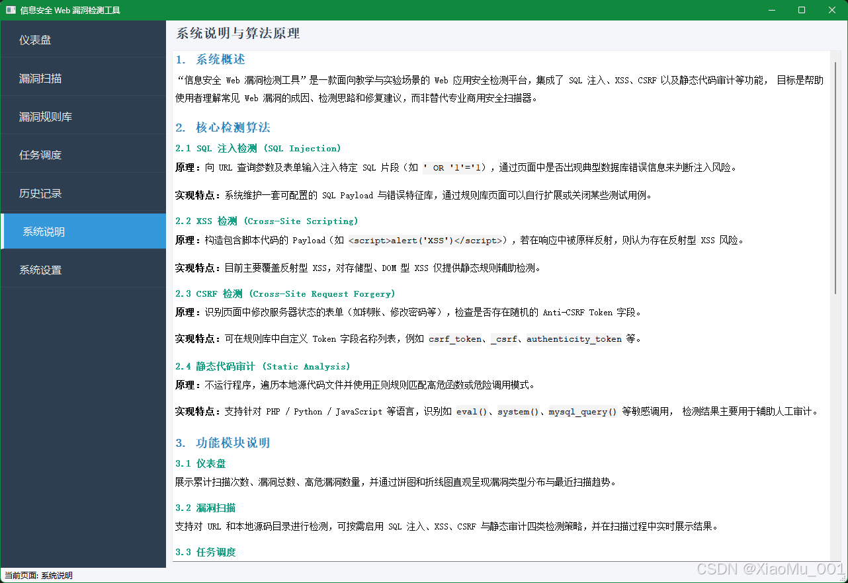
Task: Click the window title 信息安全 Web 漏洞检测工具
Action: click(70, 10)
